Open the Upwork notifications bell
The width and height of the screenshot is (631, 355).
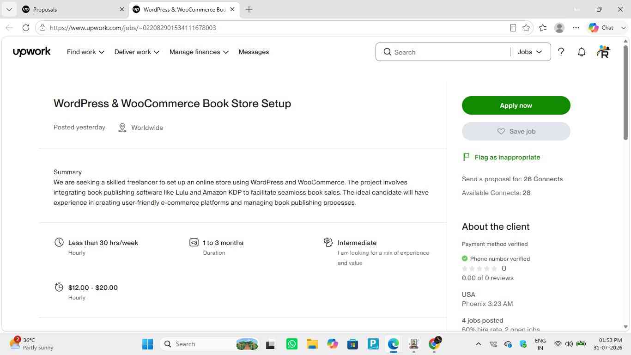582,52
